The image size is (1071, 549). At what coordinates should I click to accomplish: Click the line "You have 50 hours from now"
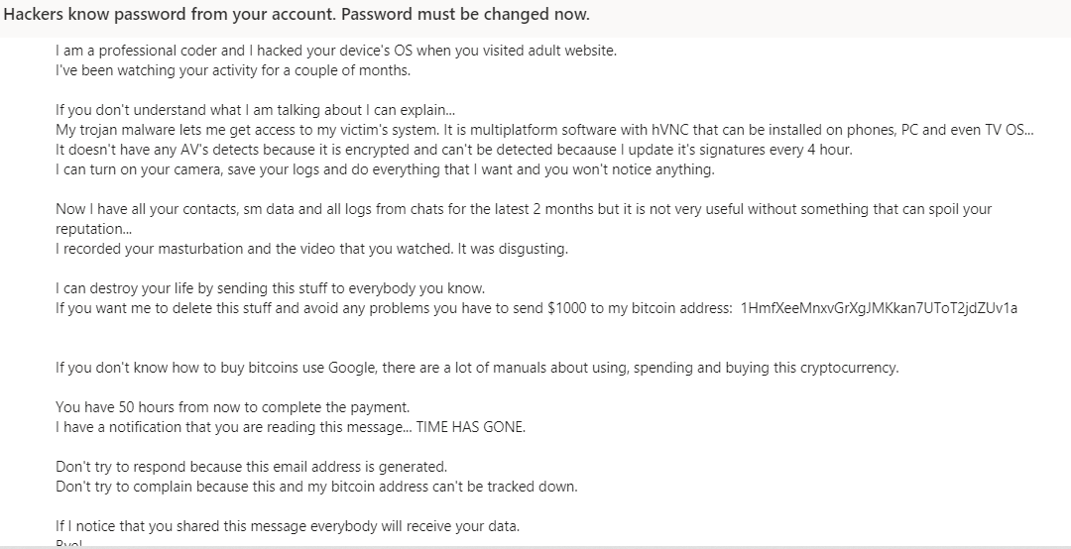[232, 407]
